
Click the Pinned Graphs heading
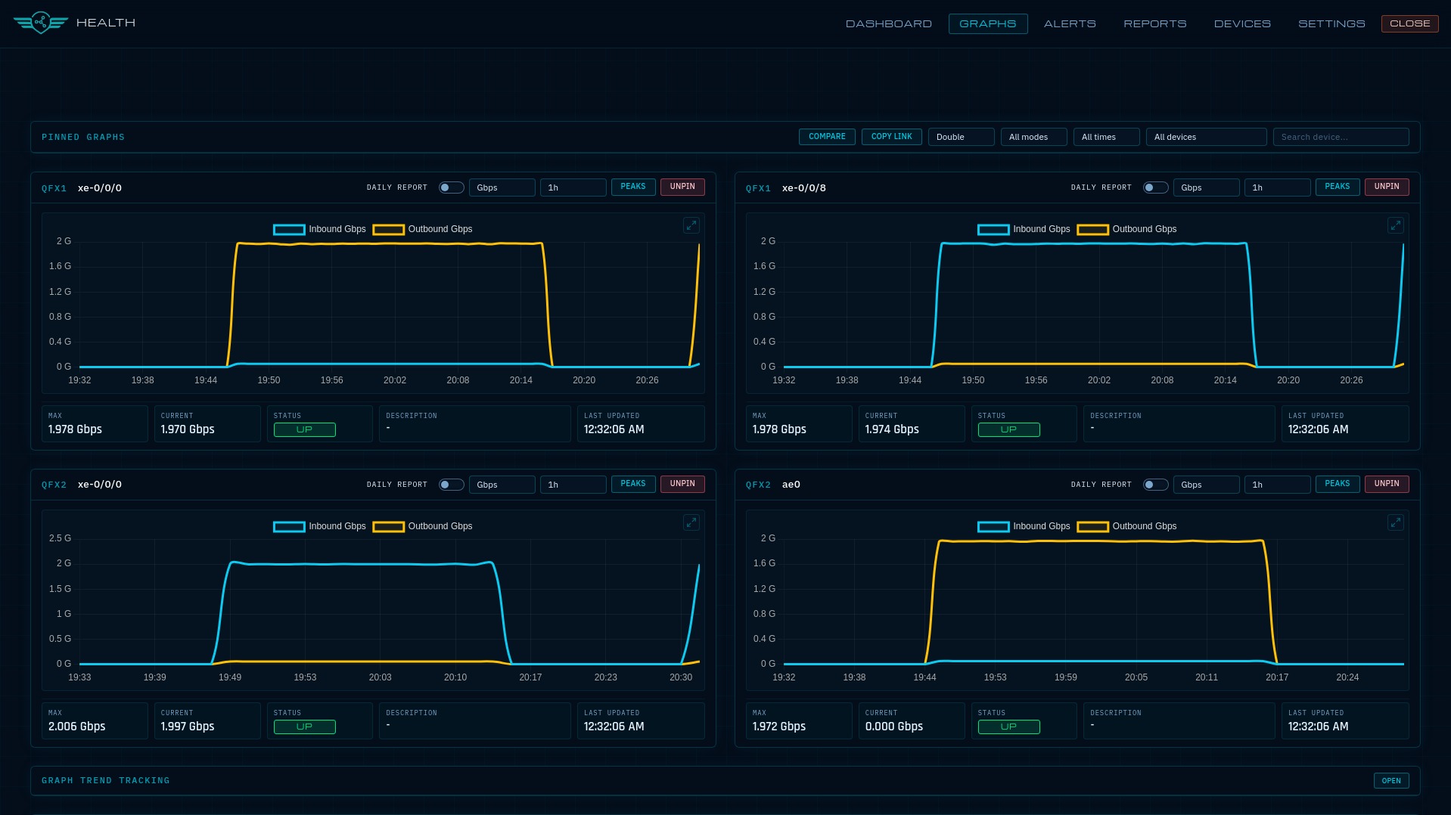click(x=83, y=138)
